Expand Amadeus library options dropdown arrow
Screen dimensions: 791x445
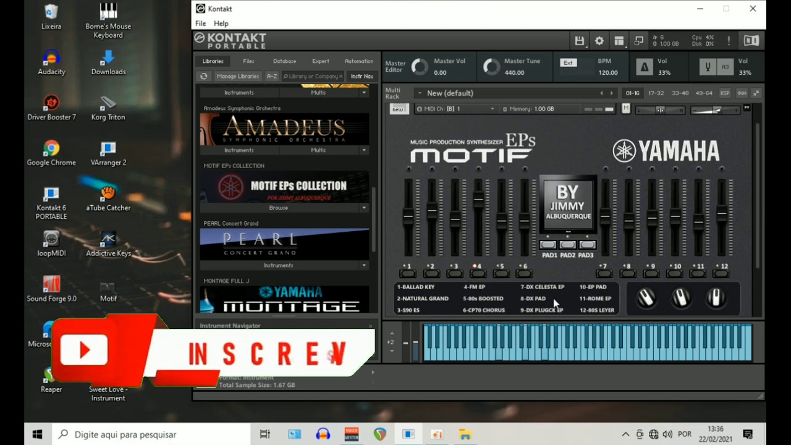coord(364,150)
